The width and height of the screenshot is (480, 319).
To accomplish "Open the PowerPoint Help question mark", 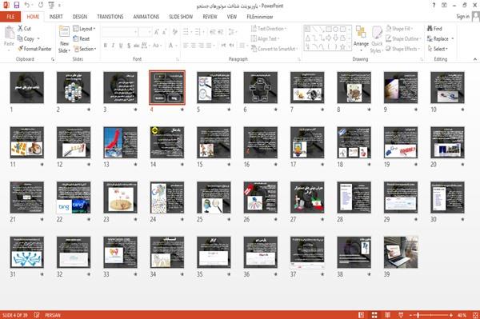I will click(434, 6).
